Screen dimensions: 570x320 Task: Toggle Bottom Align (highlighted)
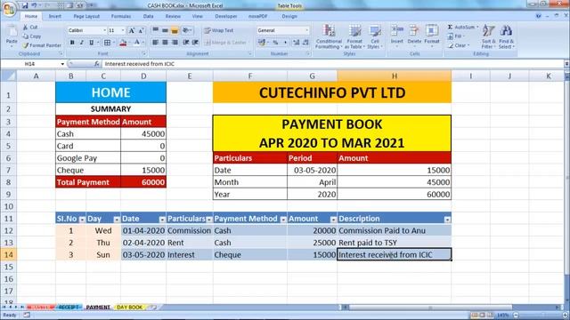tap(175, 30)
